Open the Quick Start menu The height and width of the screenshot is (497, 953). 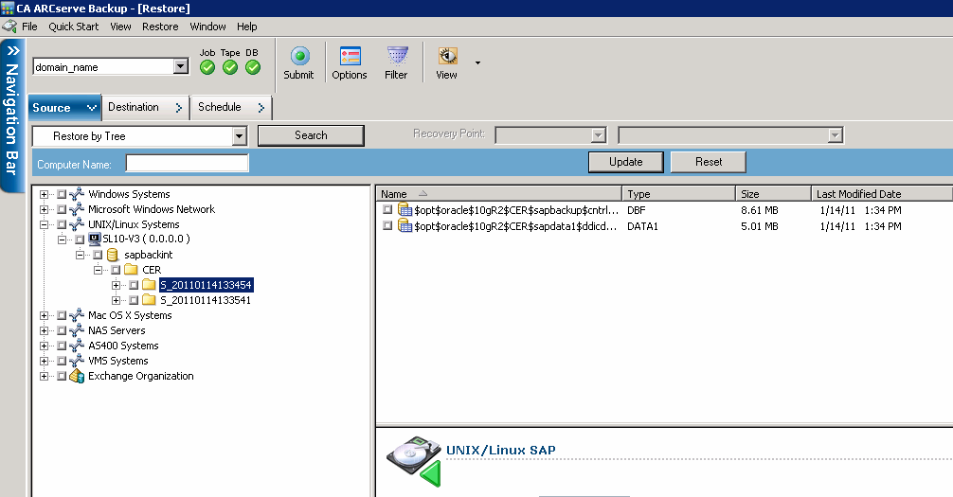[73, 27]
